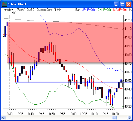Image resolution: width=133 pixels, height=121 pixels.
Task: Maximize the 1 Min. Chart window
Action: pos(122,4)
